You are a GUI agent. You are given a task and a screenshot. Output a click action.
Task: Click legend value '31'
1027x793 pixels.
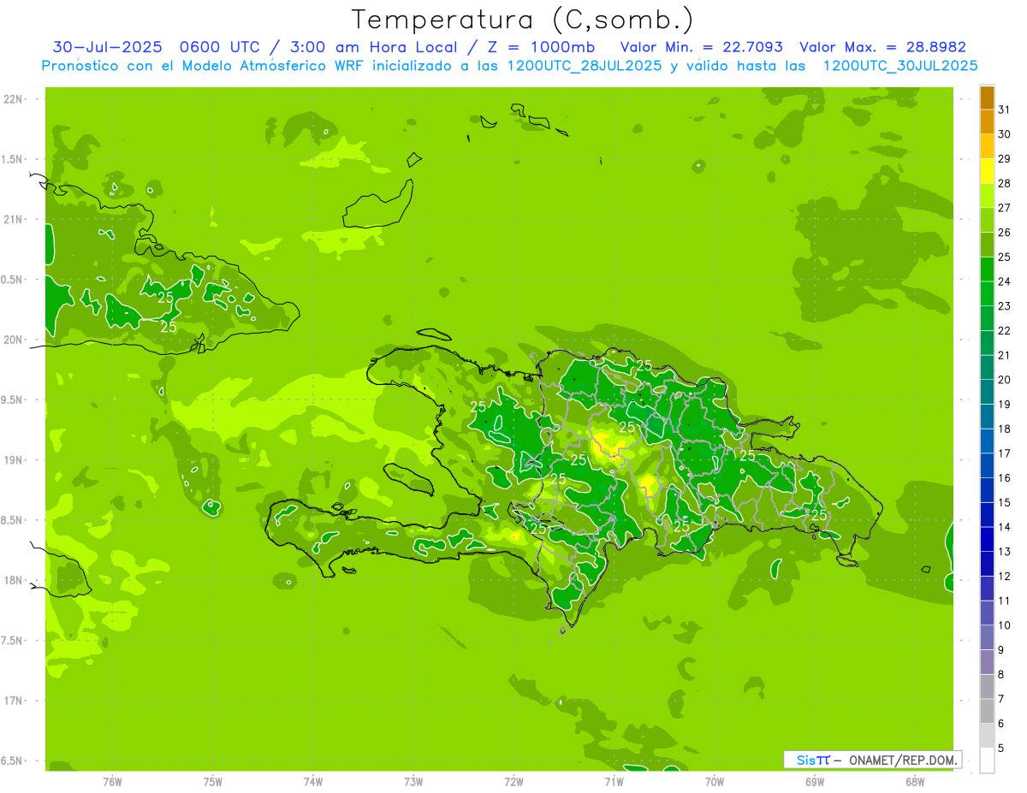1004,109
